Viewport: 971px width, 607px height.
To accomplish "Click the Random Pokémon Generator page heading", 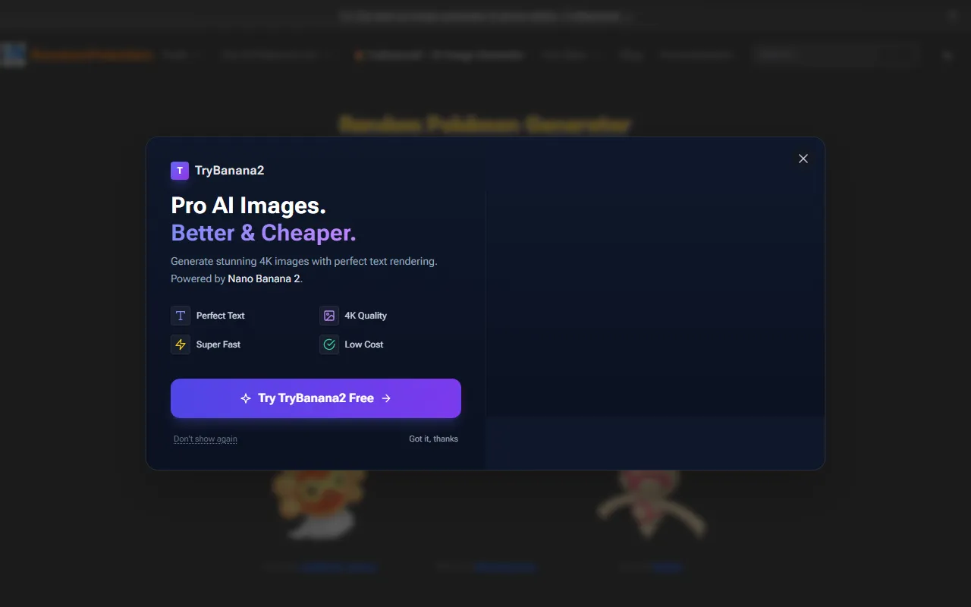I will [485, 124].
